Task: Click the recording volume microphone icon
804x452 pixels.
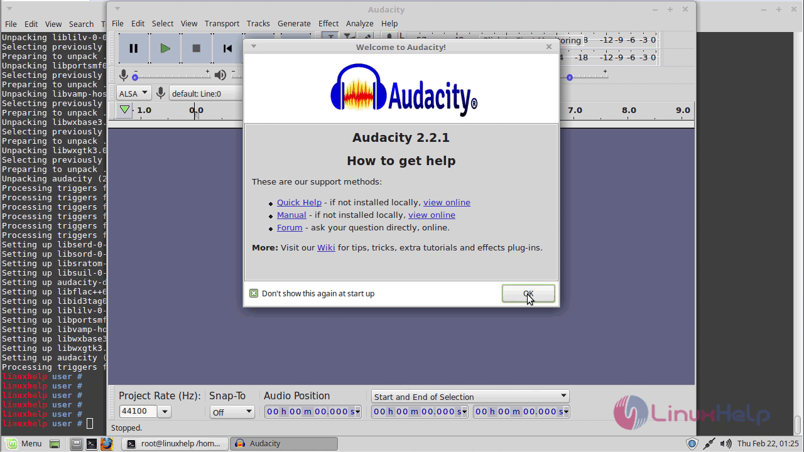Action: [124, 75]
